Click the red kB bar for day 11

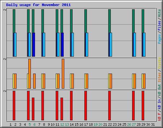(x=57, y=106)
